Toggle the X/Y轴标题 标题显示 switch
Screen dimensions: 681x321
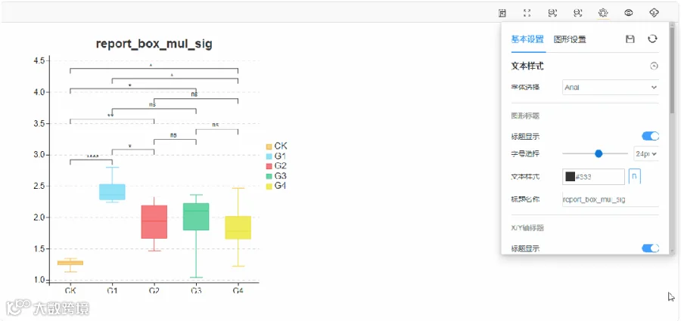coord(650,248)
